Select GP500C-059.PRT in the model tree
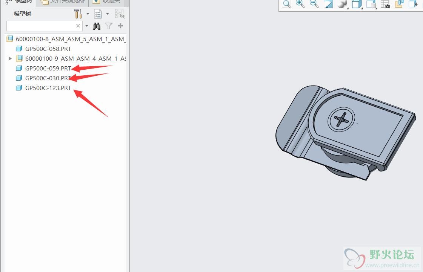The image size is (423, 272). tap(48, 69)
